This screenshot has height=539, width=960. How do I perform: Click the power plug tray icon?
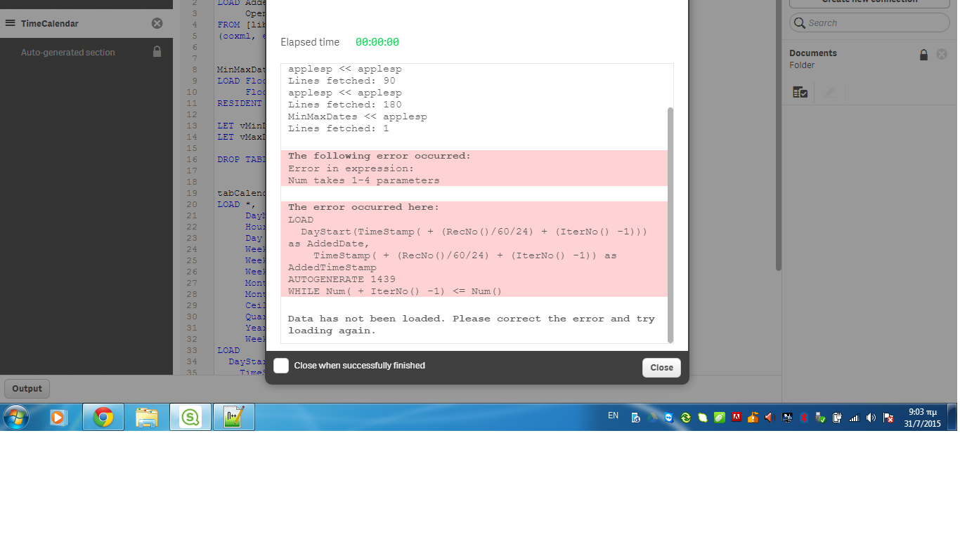837,417
